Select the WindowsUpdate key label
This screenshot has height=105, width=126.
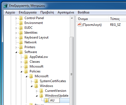57,96
